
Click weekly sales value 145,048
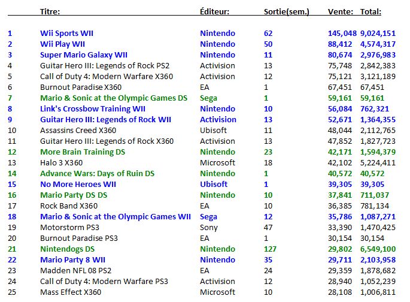[342, 34]
